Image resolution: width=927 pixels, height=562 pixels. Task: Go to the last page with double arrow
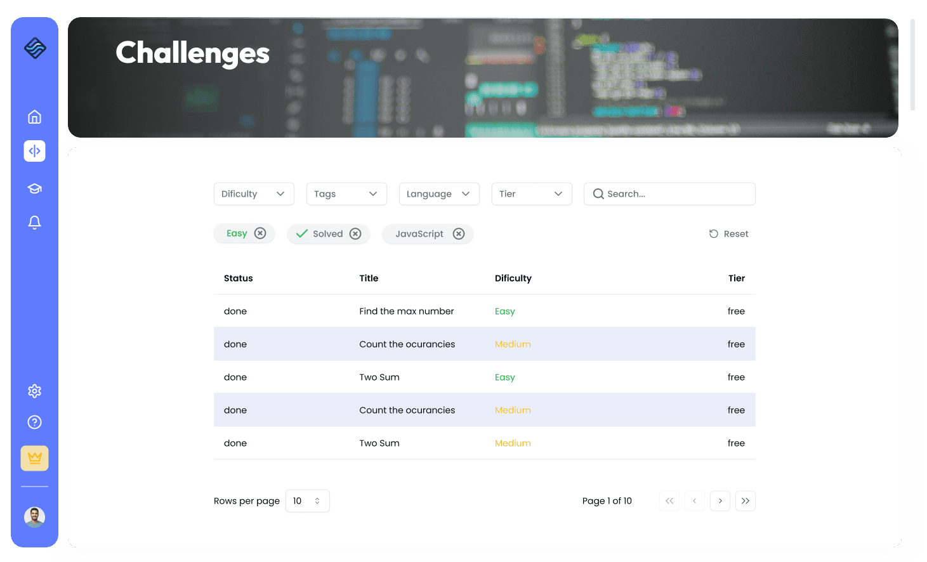click(746, 500)
